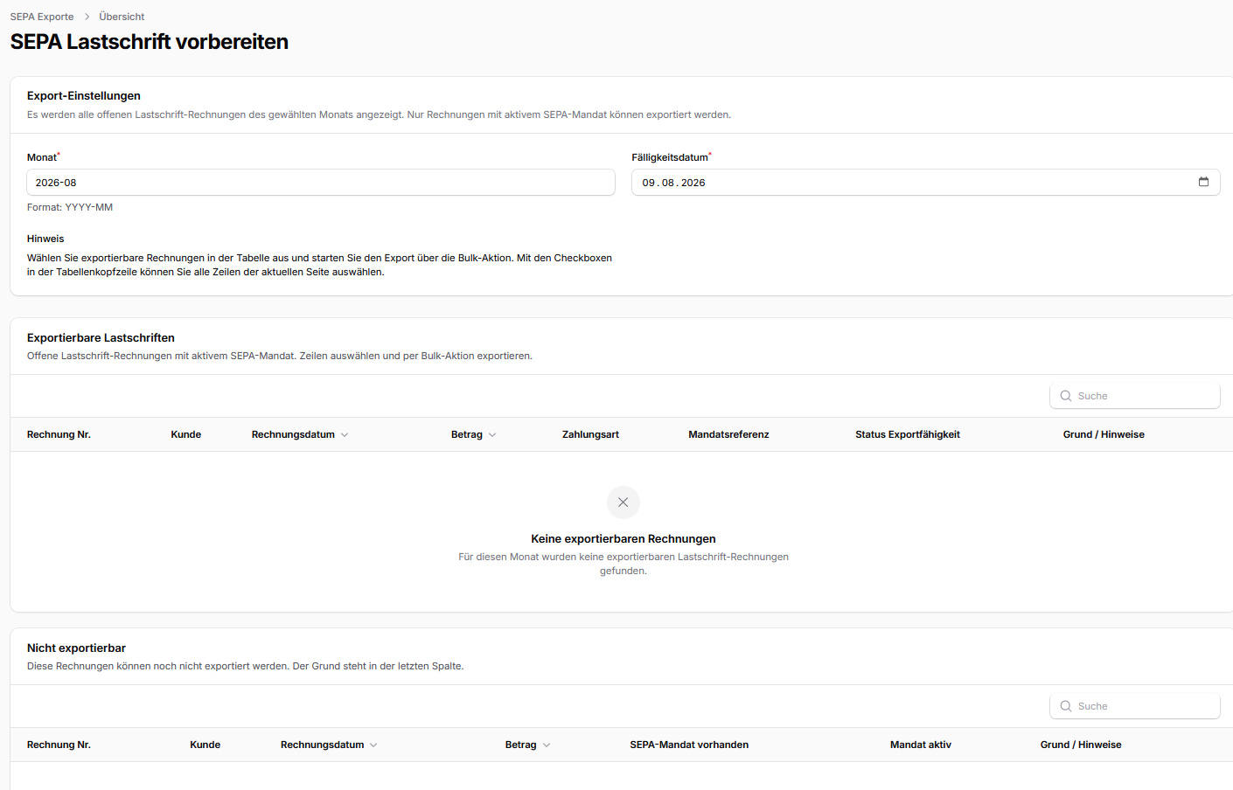Screen dimensions: 1233x790
Task: Click the SEPA Lastschrift vorbereiten page title
Action: coord(150,42)
